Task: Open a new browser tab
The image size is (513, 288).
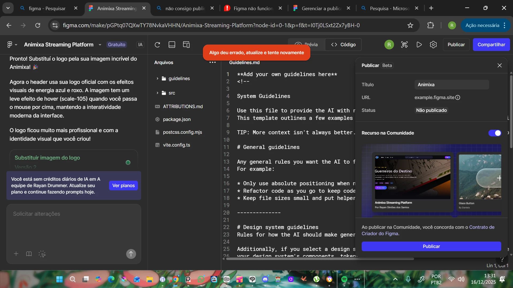Action: [x=431, y=8]
